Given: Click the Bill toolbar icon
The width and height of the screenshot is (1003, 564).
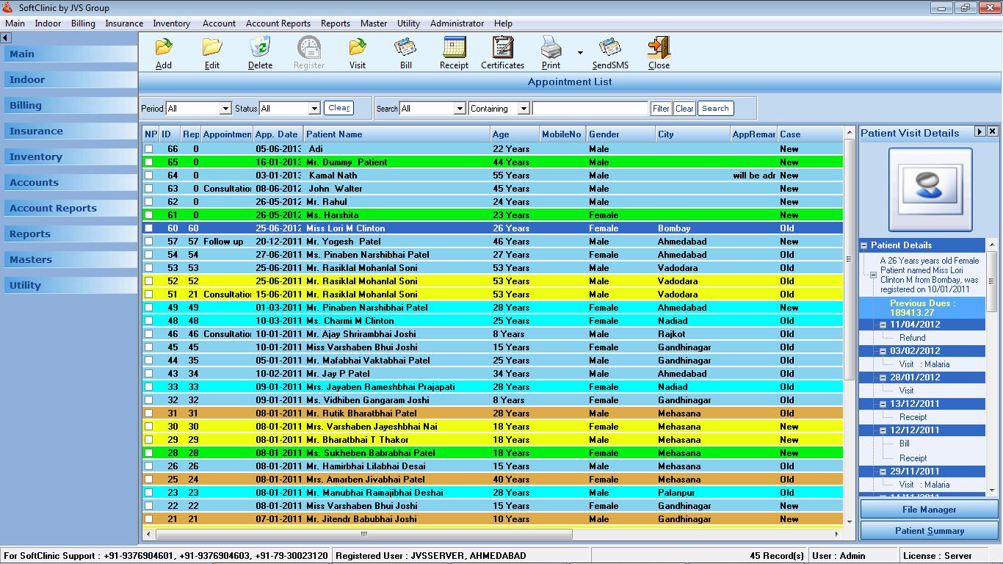Looking at the screenshot, I should pos(405,48).
